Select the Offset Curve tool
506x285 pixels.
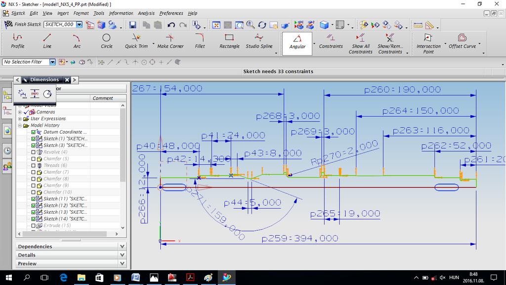coord(462,41)
